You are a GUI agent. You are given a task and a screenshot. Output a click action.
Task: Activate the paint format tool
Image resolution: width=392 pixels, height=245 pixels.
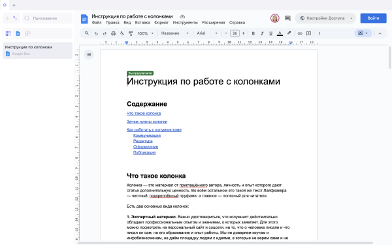click(131, 33)
